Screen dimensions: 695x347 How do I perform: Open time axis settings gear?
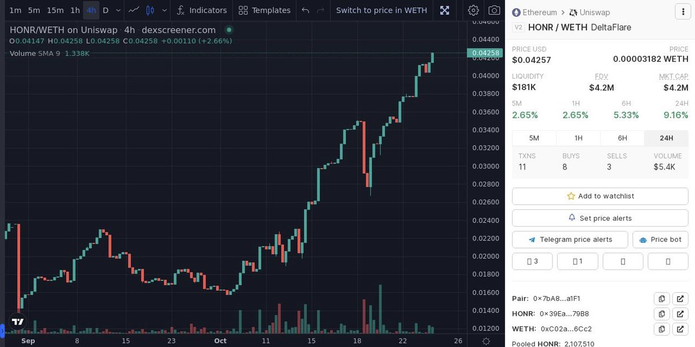coord(486,341)
